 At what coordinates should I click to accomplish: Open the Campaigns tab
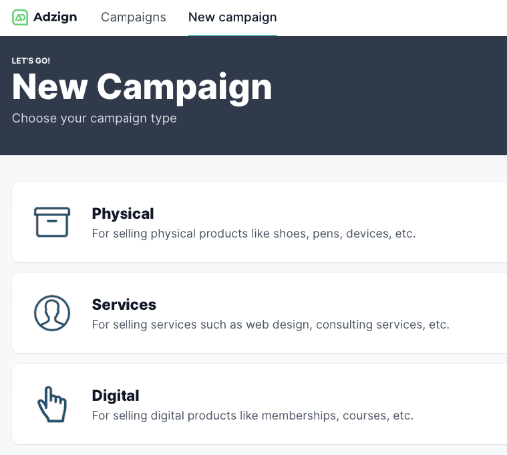(x=134, y=17)
